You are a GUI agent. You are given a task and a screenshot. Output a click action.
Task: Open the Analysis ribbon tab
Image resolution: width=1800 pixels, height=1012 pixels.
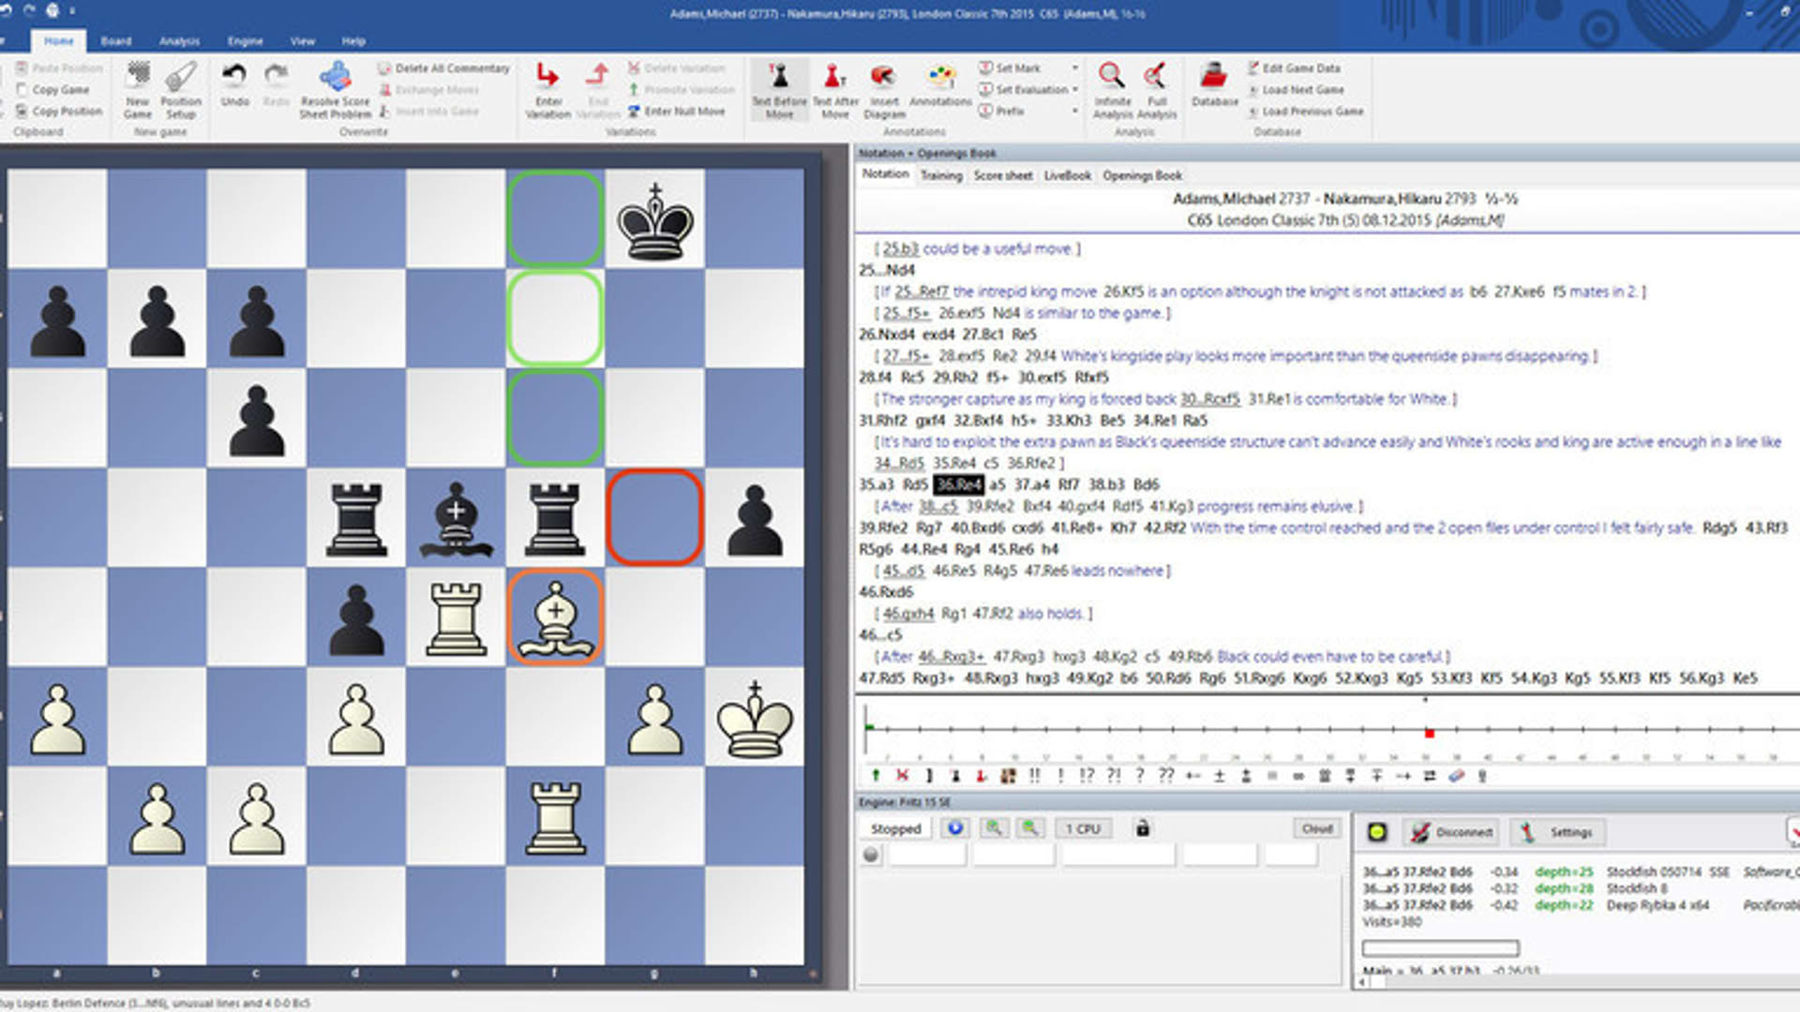(x=179, y=41)
